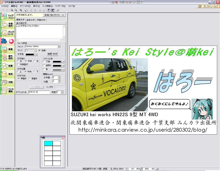Open the オブジェクト(O) menu
Screen dimensions: 220x171
pos(25,6)
